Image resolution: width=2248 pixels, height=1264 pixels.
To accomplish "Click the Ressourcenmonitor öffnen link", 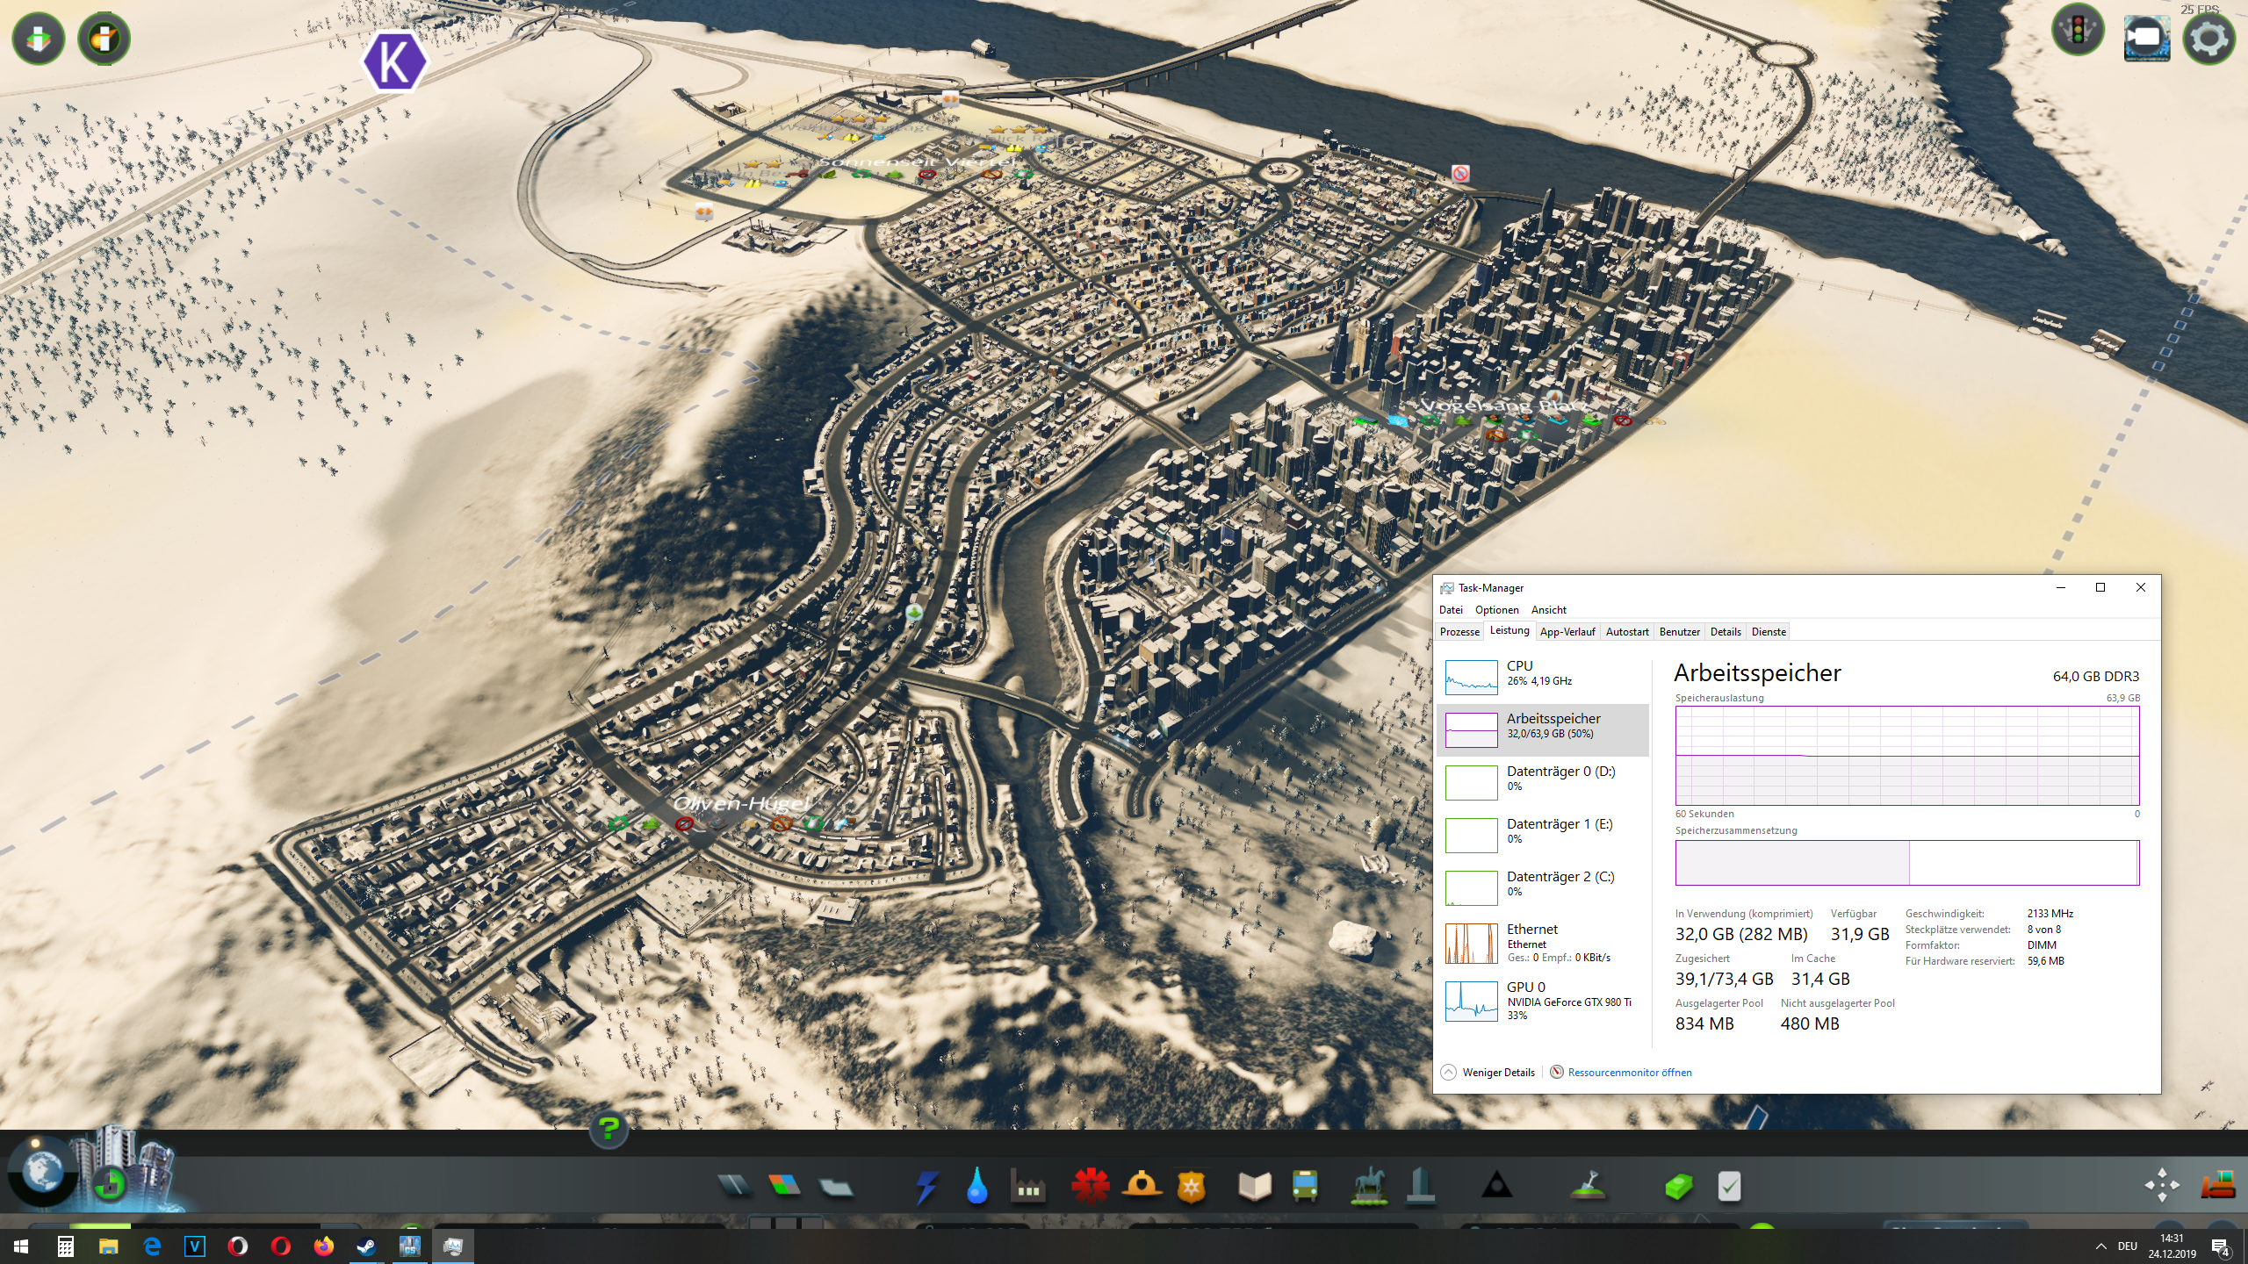I will (x=1629, y=1073).
